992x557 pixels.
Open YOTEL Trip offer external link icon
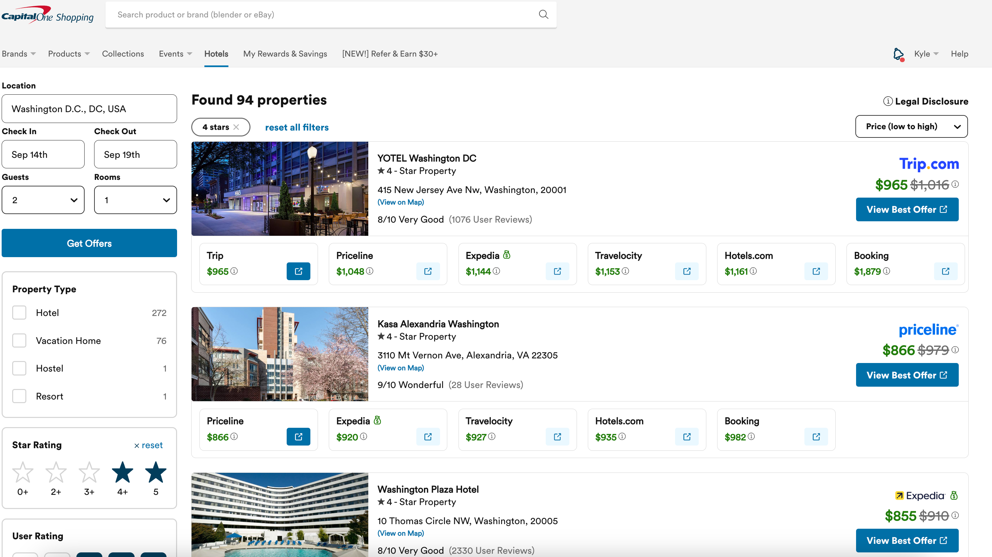pos(298,271)
